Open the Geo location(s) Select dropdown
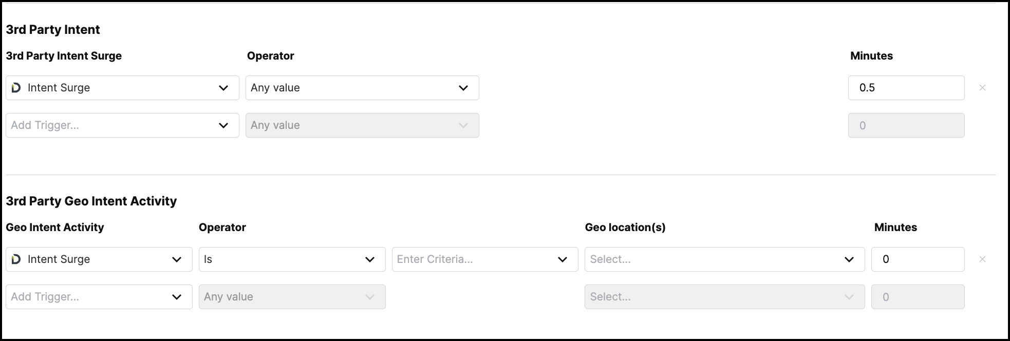 (724, 259)
